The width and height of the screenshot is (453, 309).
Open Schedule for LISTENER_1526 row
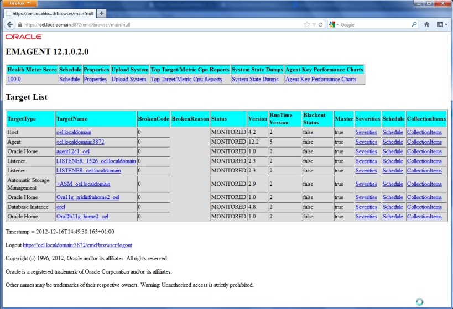pos(393,161)
